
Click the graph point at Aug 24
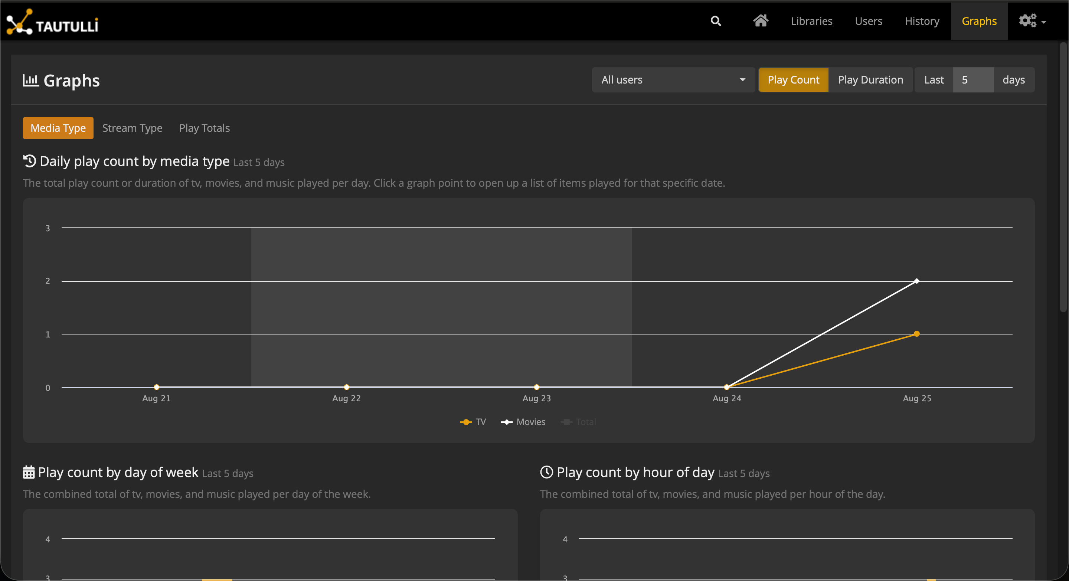pyautogui.click(x=727, y=387)
